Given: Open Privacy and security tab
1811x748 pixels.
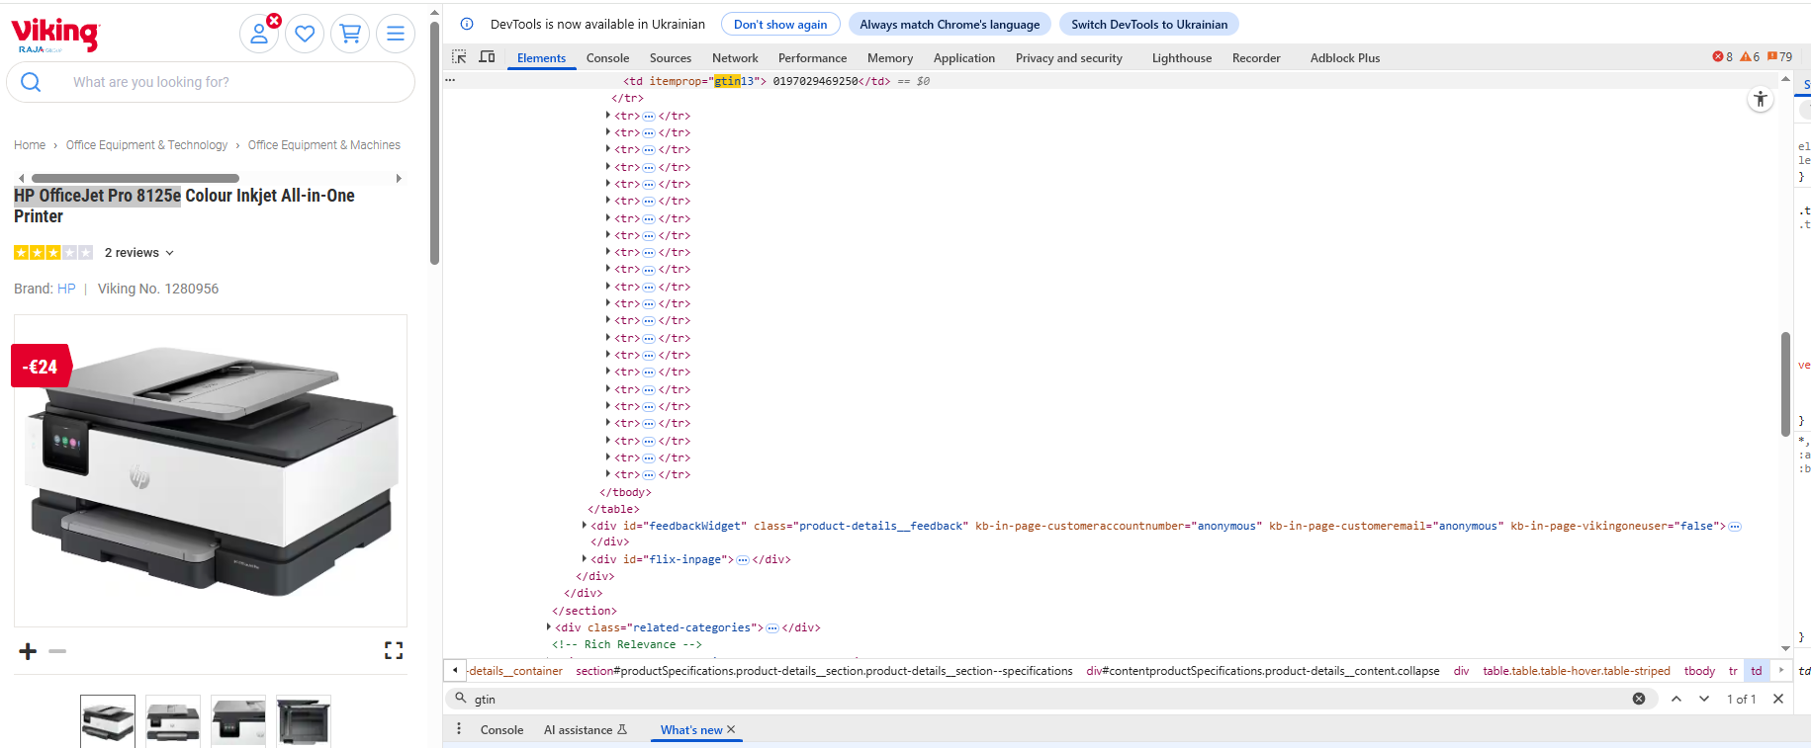Looking at the screenshot, I should (x=1069, y=58).
